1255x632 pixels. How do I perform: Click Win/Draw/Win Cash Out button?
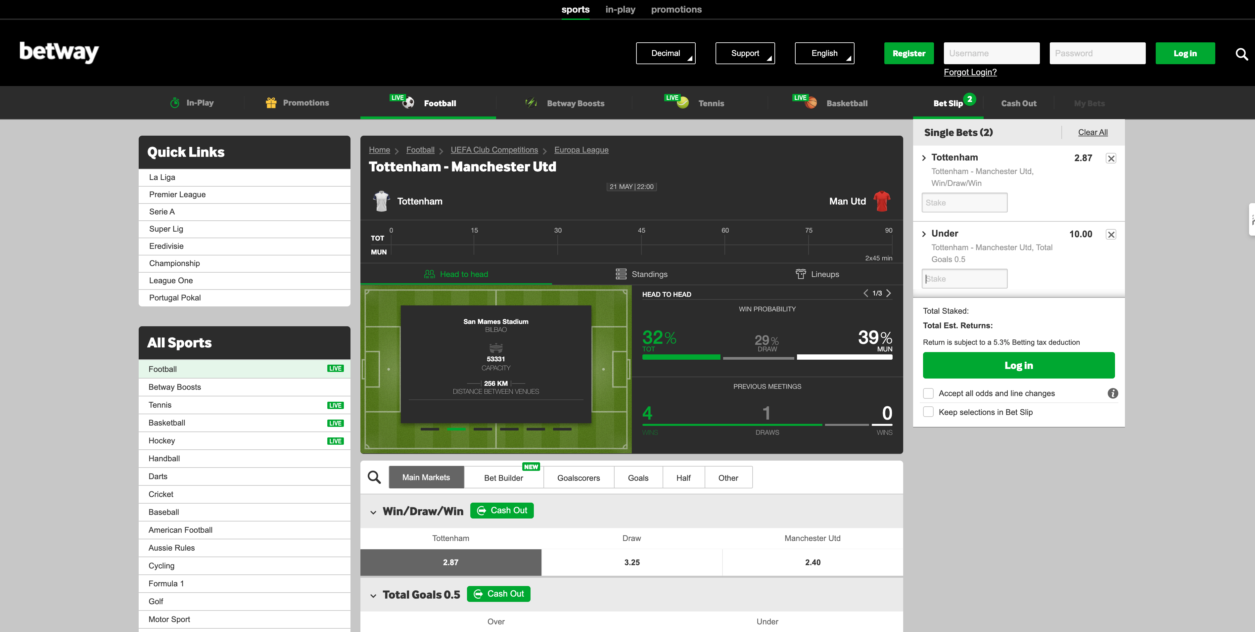(x=502, y=510)
